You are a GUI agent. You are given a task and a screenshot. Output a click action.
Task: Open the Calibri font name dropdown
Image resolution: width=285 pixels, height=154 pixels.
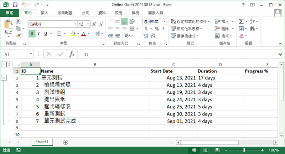pos(76,24)
